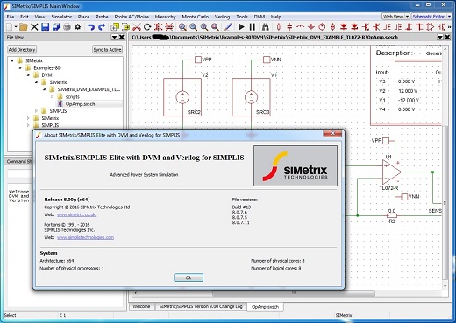Undo the last schematic action
This screenshot has width=456, height=323.
(x=91, y=27)
